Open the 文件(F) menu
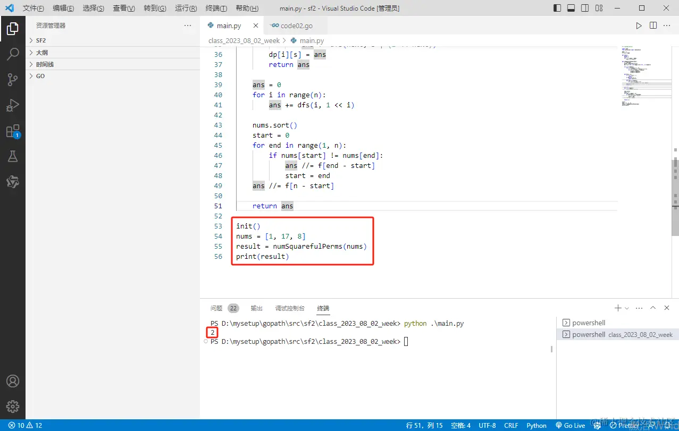The height and width of the screenshot is (431, 679). click(x=33, y=8)
